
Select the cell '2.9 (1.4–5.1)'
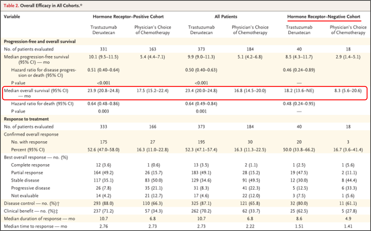(x=348, y=57)
